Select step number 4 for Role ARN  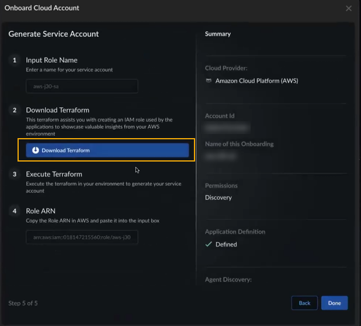pyautogui.click(x=15, y=211)
